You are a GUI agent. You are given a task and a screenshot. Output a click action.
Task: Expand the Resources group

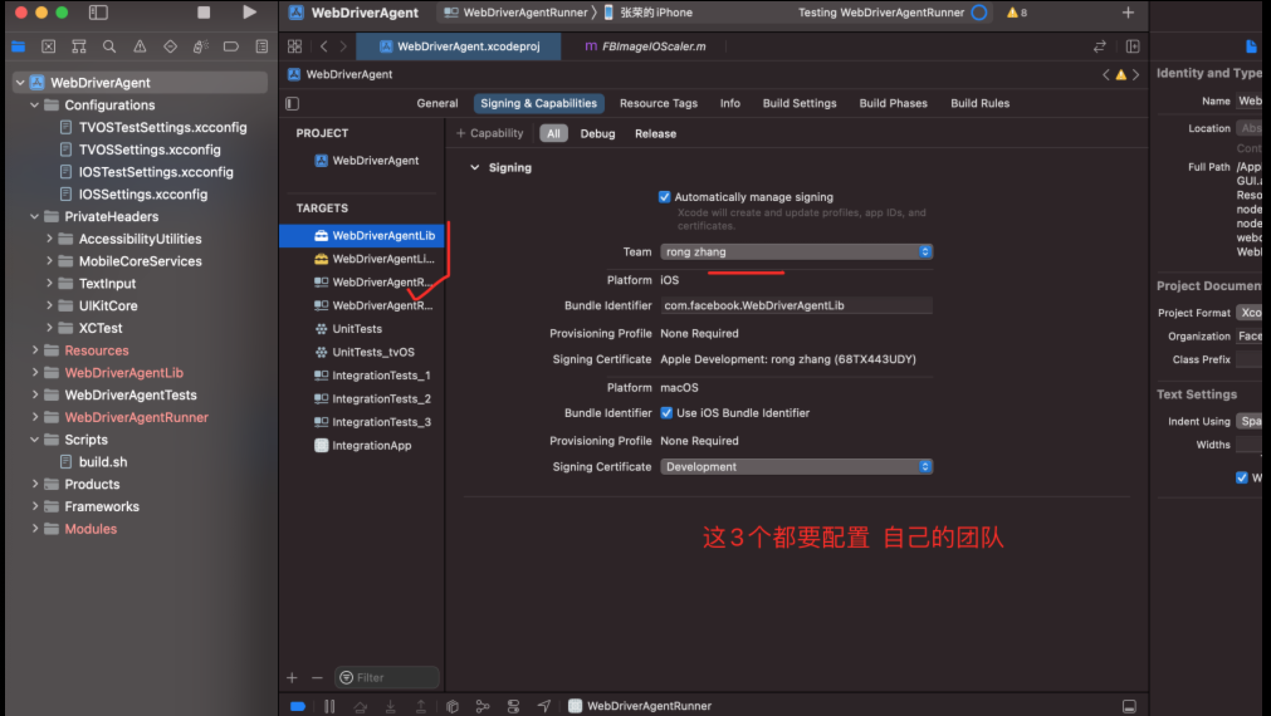(x=35, y=350)
